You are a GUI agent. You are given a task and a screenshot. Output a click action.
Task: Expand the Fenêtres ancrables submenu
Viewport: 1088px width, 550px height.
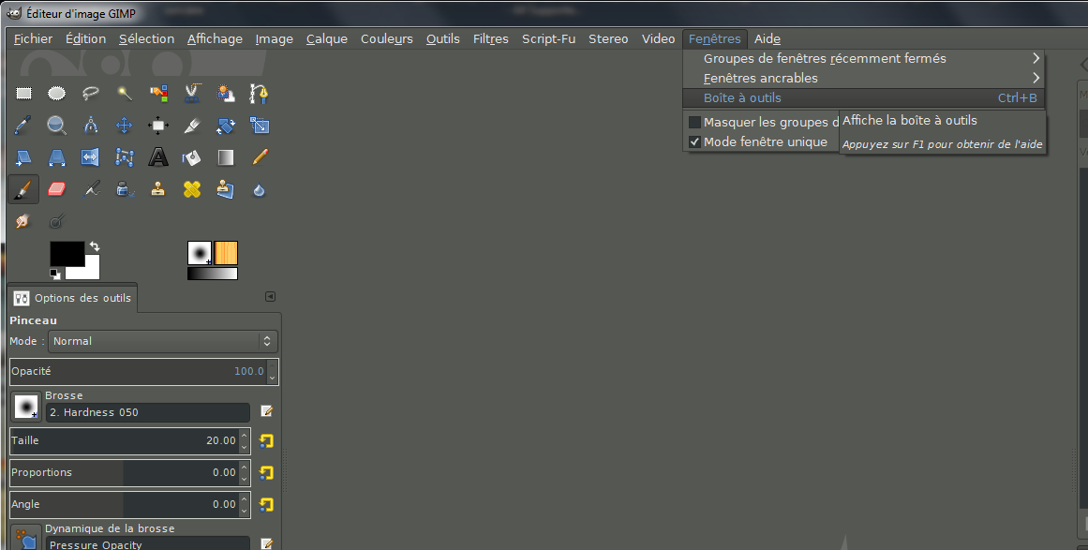point(863,79)
